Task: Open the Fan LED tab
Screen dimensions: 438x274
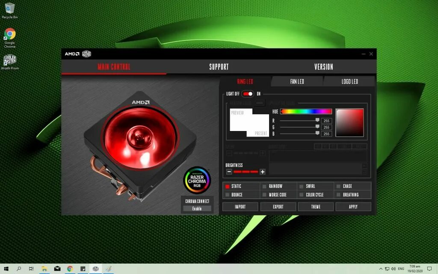Action: click(x=297, y=81)
